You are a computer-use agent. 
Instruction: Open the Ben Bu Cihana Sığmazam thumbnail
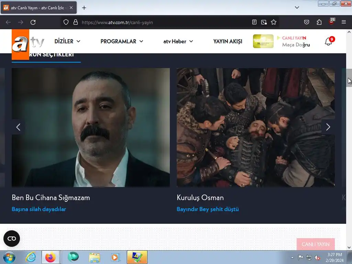[x=91, y=128]
